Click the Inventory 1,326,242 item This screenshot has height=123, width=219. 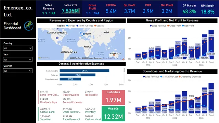[90, 110]
